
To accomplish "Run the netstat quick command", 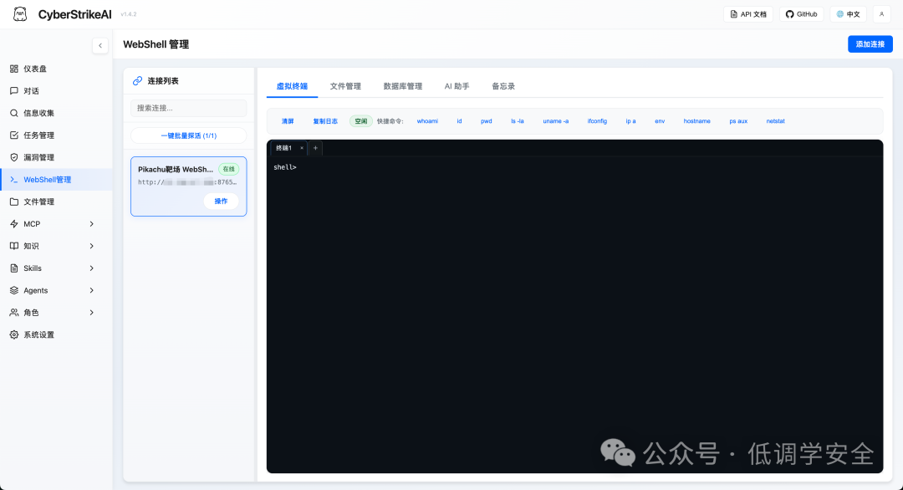I will click(x=776, y=121).
